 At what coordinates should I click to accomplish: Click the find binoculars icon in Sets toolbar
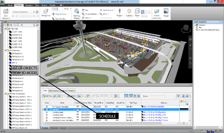[8, 25]
